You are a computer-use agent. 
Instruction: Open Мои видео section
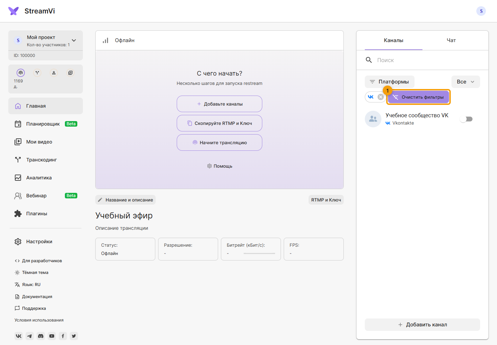(x=46, y=142)
